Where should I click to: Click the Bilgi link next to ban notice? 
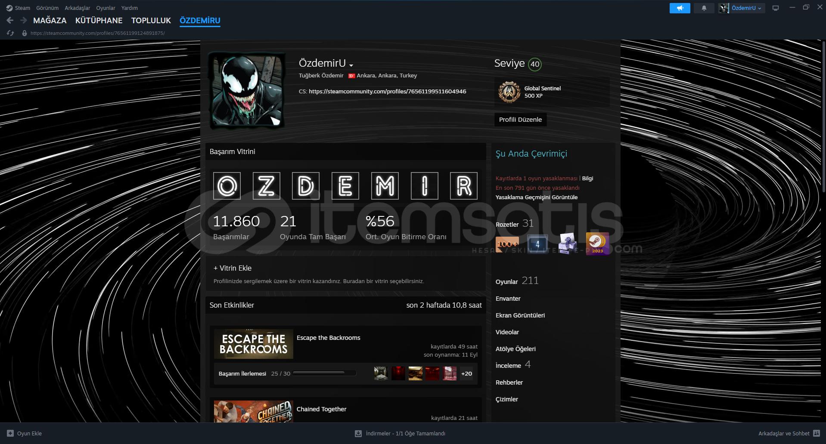(587, 178)
